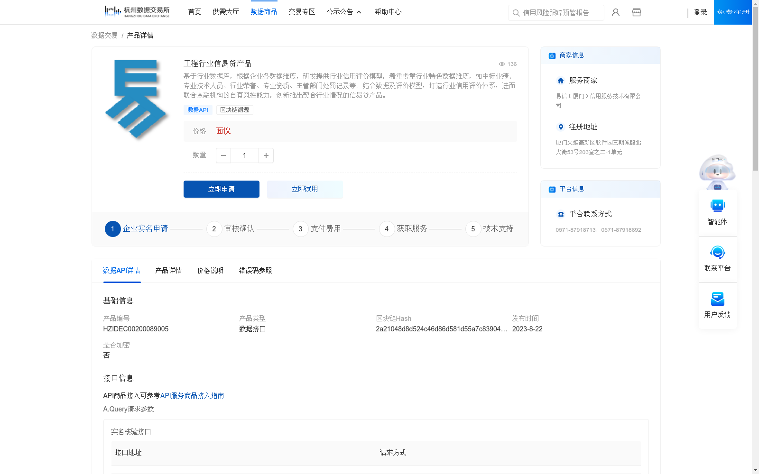Increase quantity with plus button
The image size is (759, 474).
click(x=266, y=155)
